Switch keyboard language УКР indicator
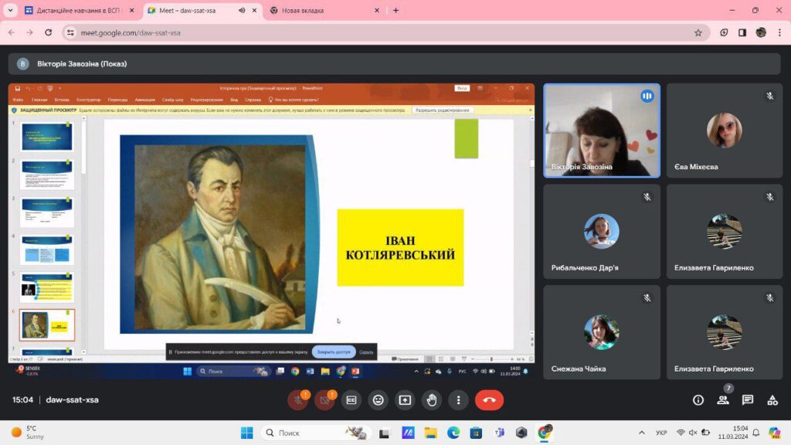 click(661, 433)
